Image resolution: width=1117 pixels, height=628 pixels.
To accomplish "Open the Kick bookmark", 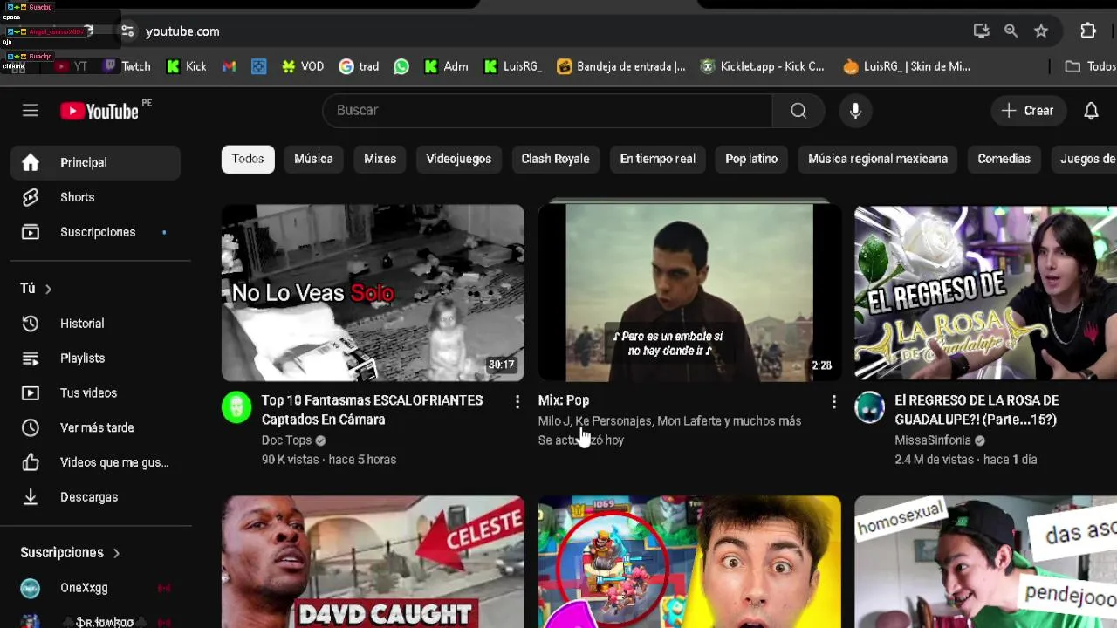I will (187, 66).
